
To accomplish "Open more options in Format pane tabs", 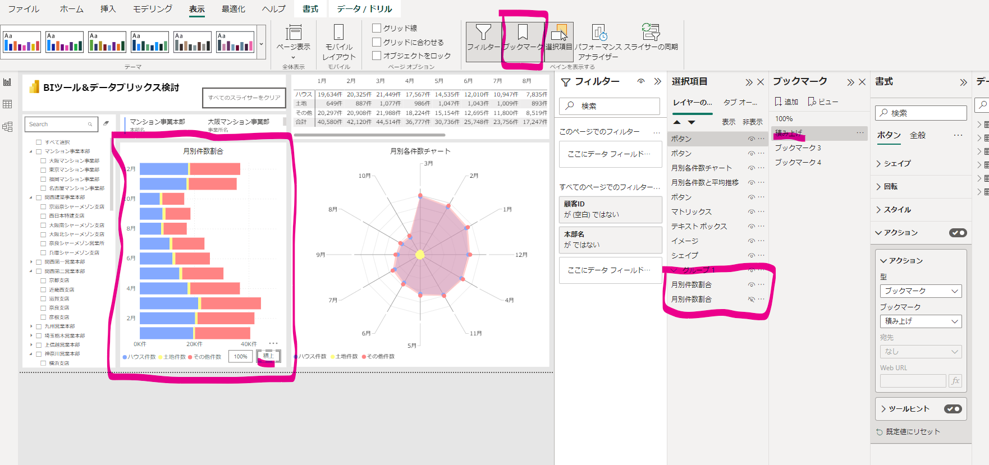I will click(958, 135).
